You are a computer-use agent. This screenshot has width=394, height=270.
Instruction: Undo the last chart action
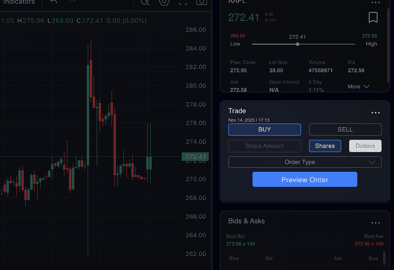tap(54, 2)
